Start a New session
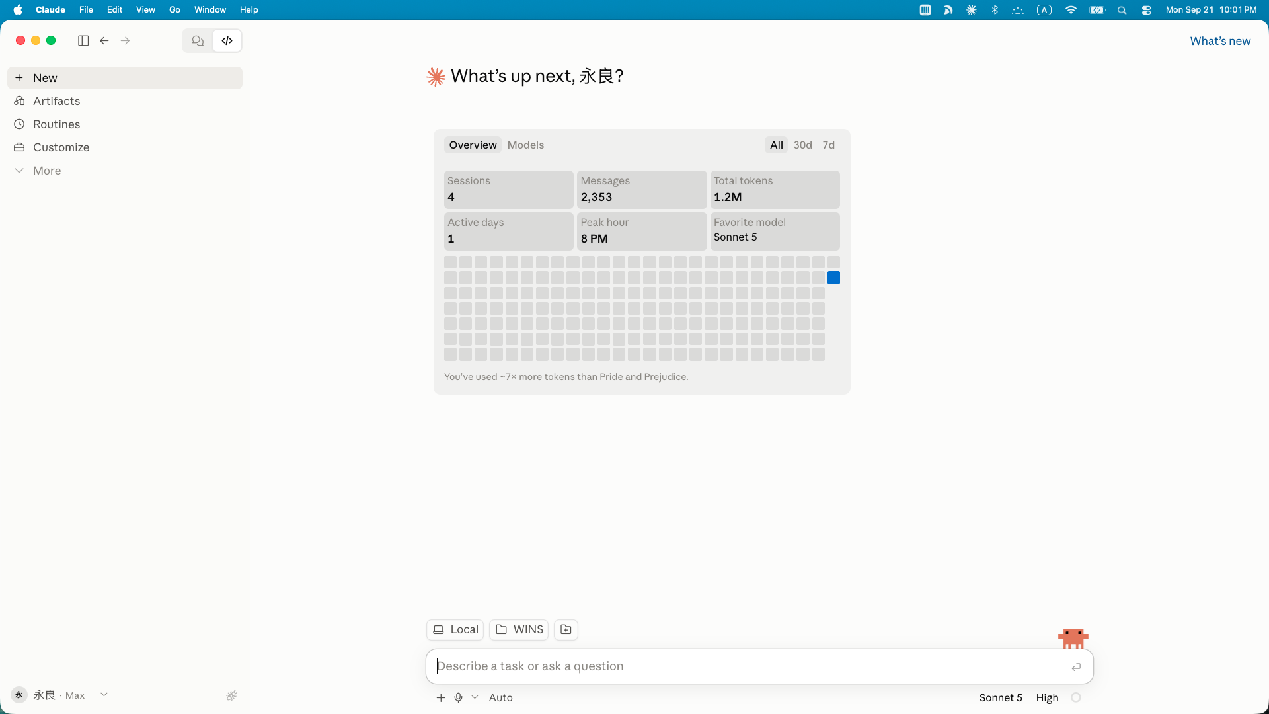Screen dimensions: 1269x714 (x=125, y=78)
